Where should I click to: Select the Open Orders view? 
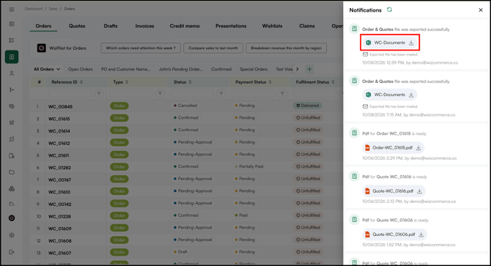tap(80, 69)
